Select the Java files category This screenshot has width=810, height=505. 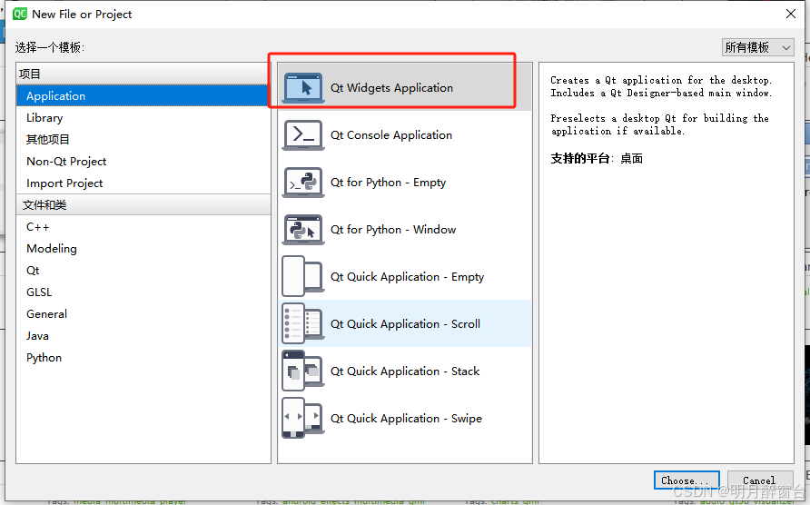click(x=143, y=336)
